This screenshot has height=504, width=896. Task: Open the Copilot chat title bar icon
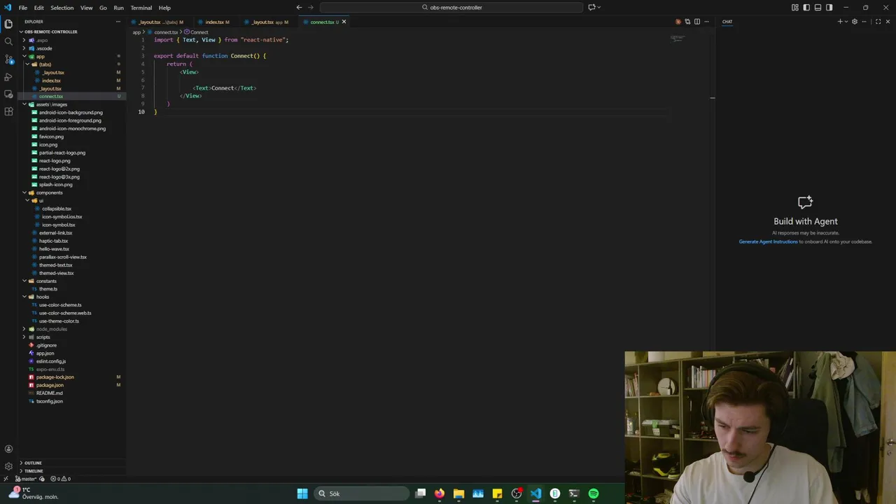pyautogui.click(x=591, y=7)
